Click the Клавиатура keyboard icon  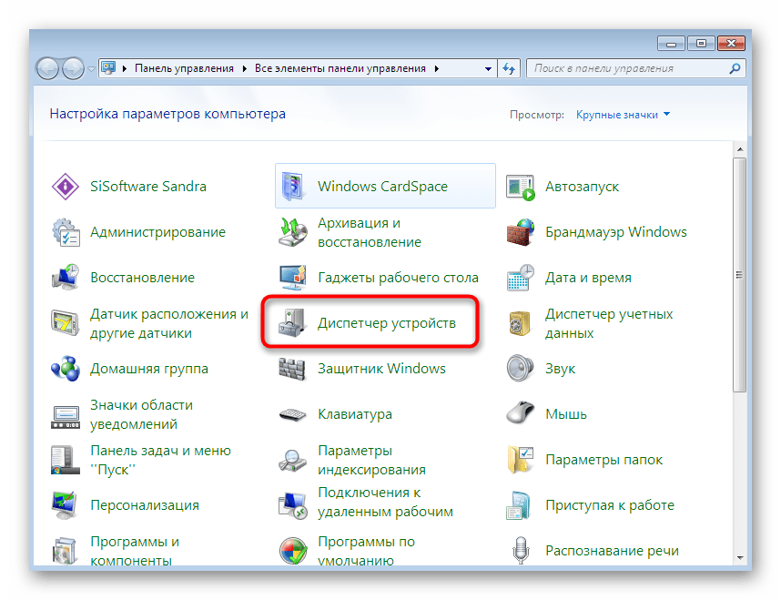[293, 414]
